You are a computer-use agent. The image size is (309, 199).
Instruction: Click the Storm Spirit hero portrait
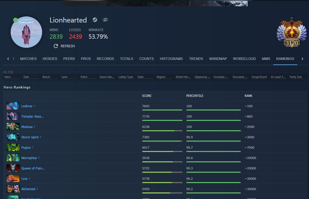pyautogui.click(x=13, y=137)
